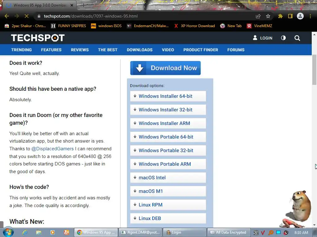The height and width of the screenshot is (237, 317).
Task: Open the FEATURES nav item
Action: pos(51,50)
